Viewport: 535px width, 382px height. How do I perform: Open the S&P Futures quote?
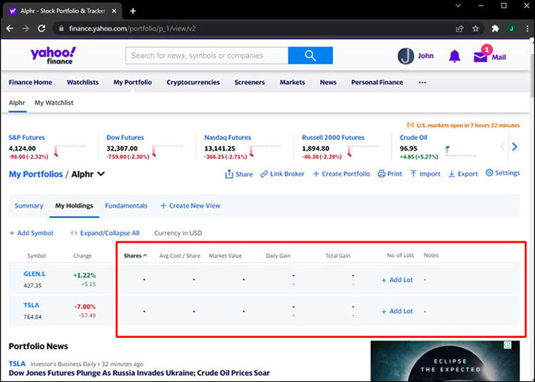pyautogui.click(x=26, y=138)
